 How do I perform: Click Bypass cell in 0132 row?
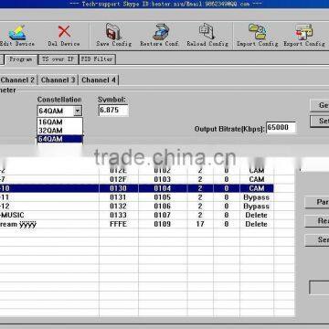pos(257,207)
